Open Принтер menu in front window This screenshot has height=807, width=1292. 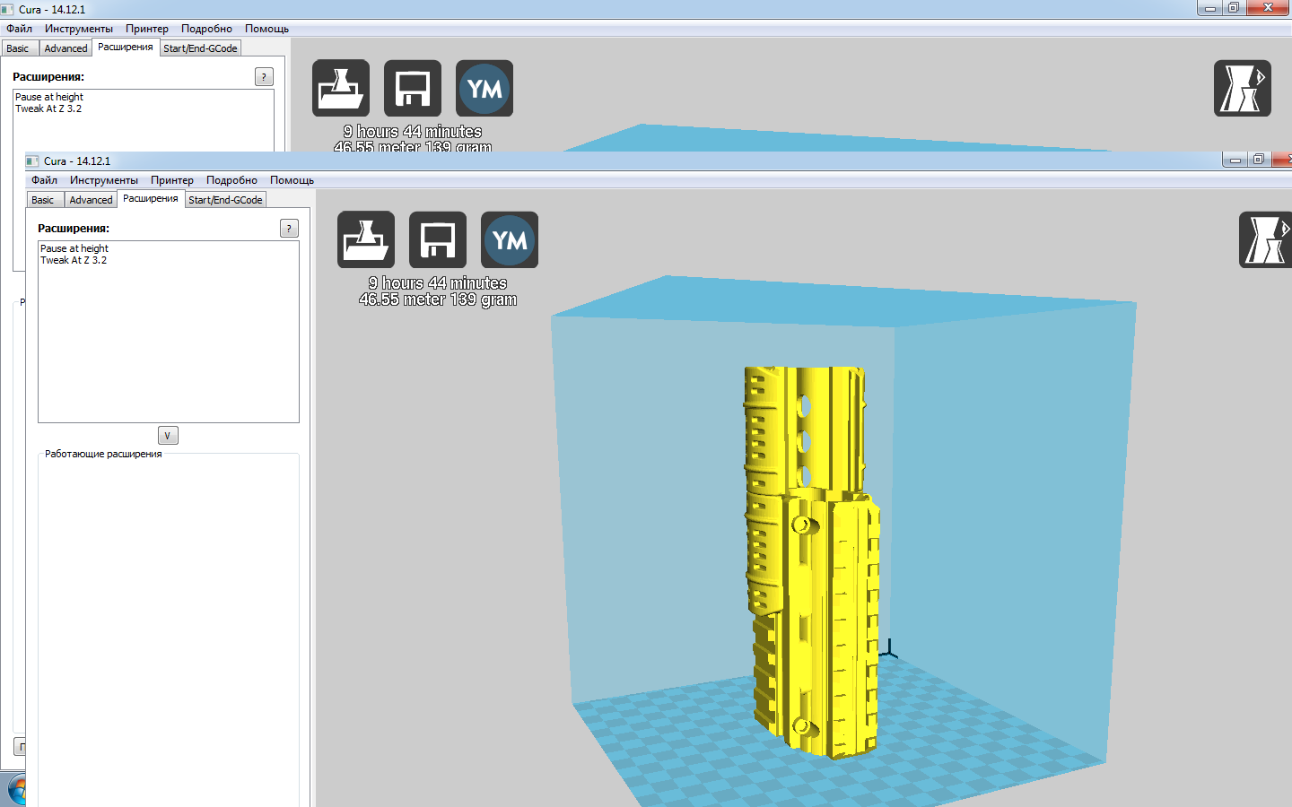click(172, 180)
